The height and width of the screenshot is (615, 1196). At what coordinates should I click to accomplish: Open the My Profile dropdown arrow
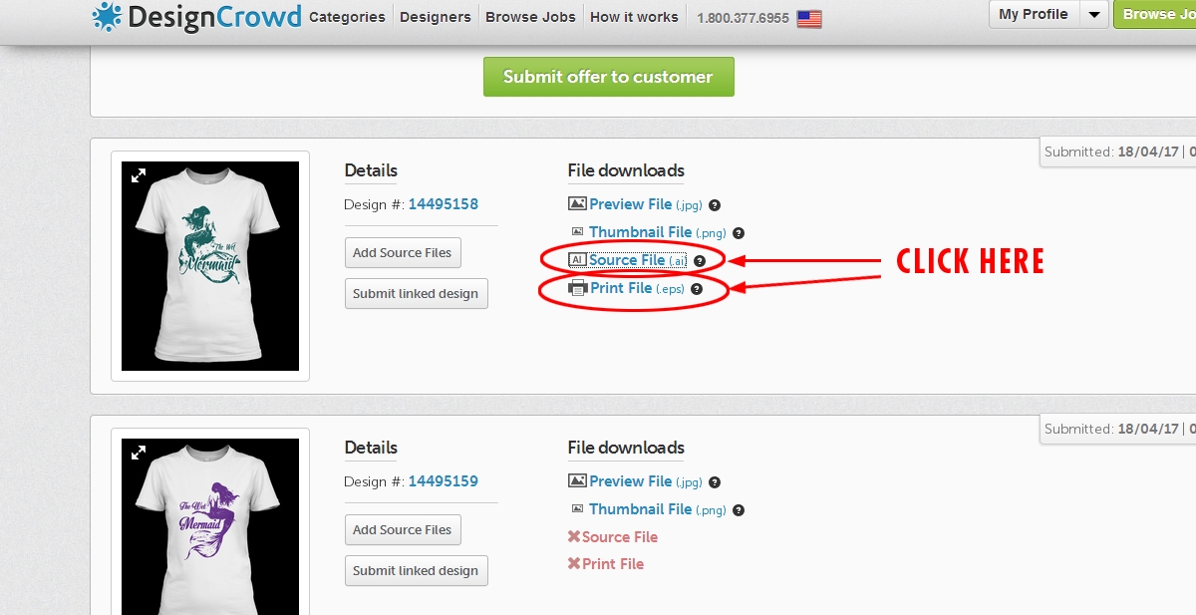click(1094, 14)
